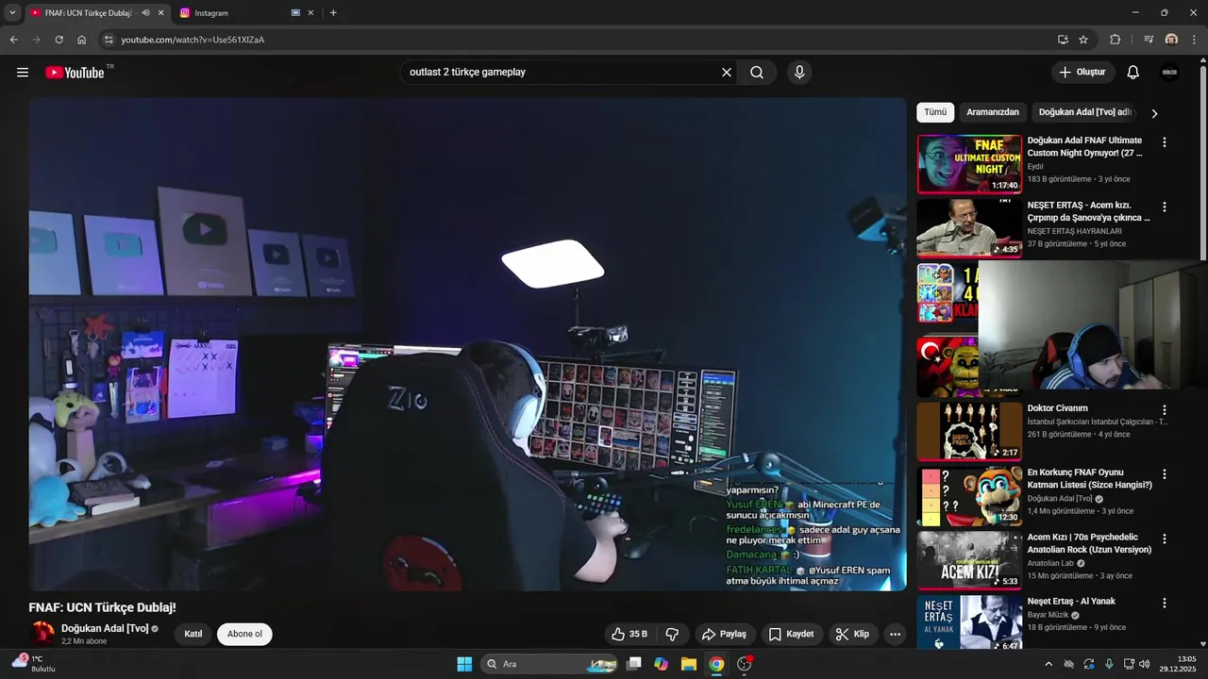The height and width of the screenshot is (679, 1208).
Task: Reload the page
Action: point(59,40)
